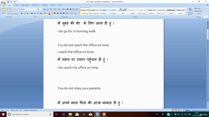The image size is (209, 117).
Task: Decrease paragraph indent
Action: [68, 9]
